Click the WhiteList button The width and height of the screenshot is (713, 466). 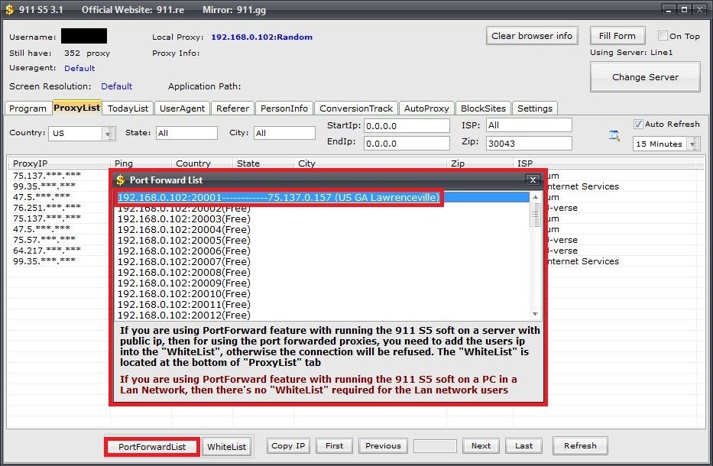pos(226,446)
